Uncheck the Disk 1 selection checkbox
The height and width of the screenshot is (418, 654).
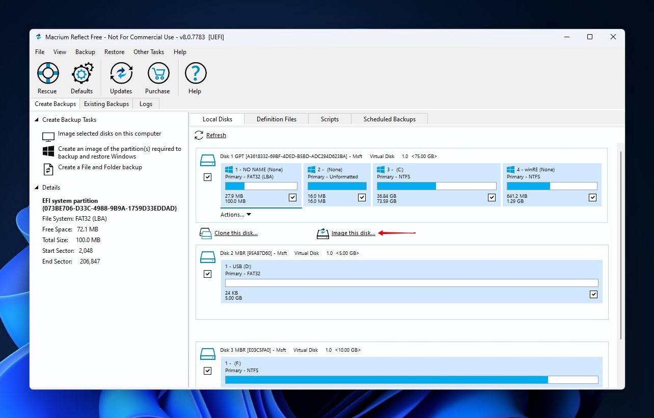point(207,177)
